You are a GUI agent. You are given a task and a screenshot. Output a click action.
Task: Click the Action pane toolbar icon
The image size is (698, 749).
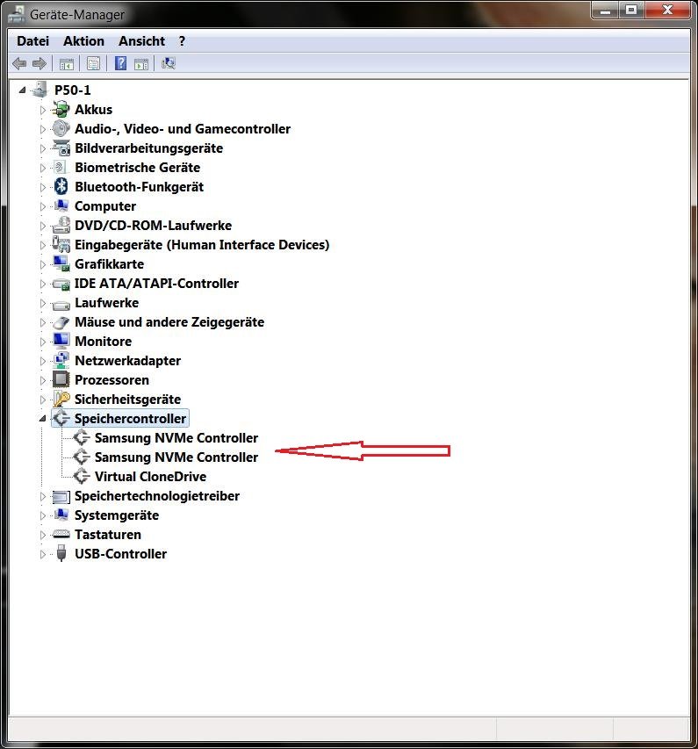tap(141, 63)
